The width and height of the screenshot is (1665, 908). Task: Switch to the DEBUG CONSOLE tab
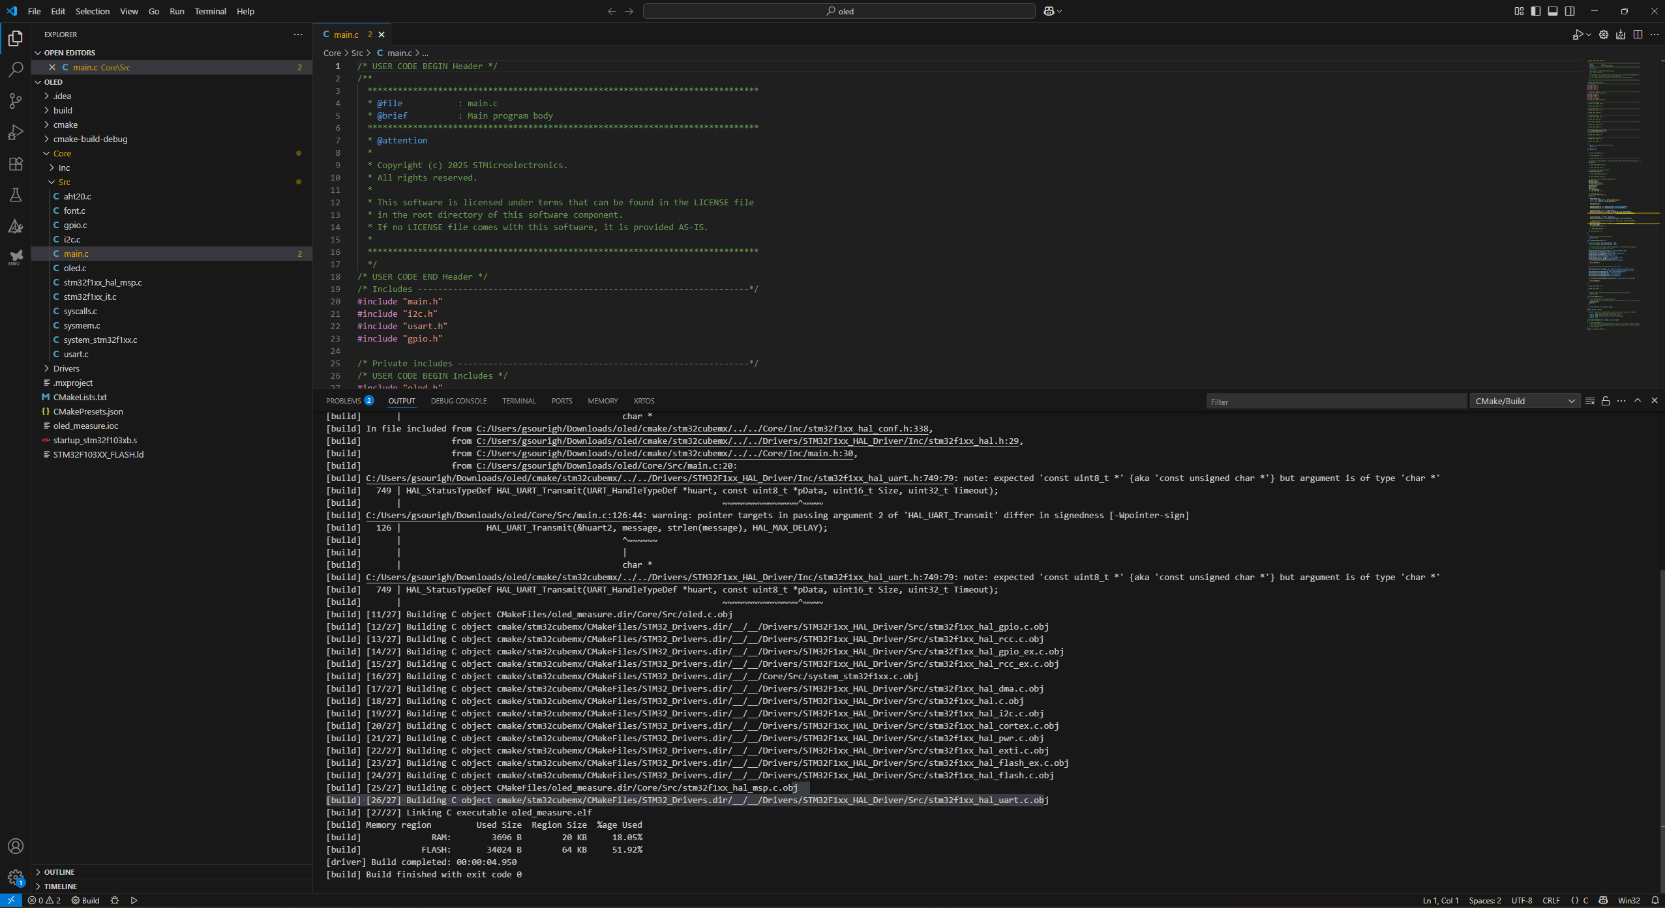pyautogui.click(x=458, y=401)
